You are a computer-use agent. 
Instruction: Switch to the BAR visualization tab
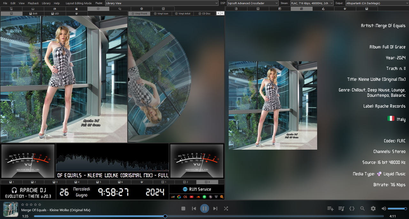point(33,14)
